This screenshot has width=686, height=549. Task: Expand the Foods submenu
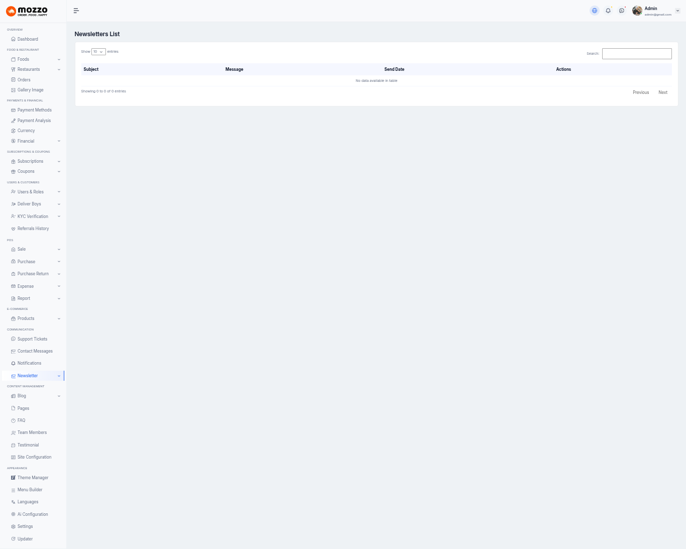(59, 59)
